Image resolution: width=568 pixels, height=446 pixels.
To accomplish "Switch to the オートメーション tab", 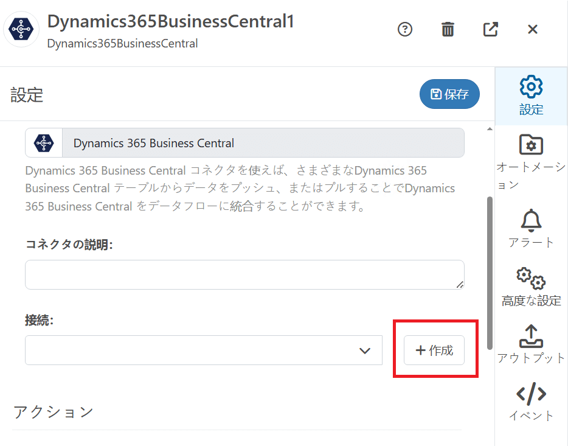I will pyautogui.click(x=531, y=161).
